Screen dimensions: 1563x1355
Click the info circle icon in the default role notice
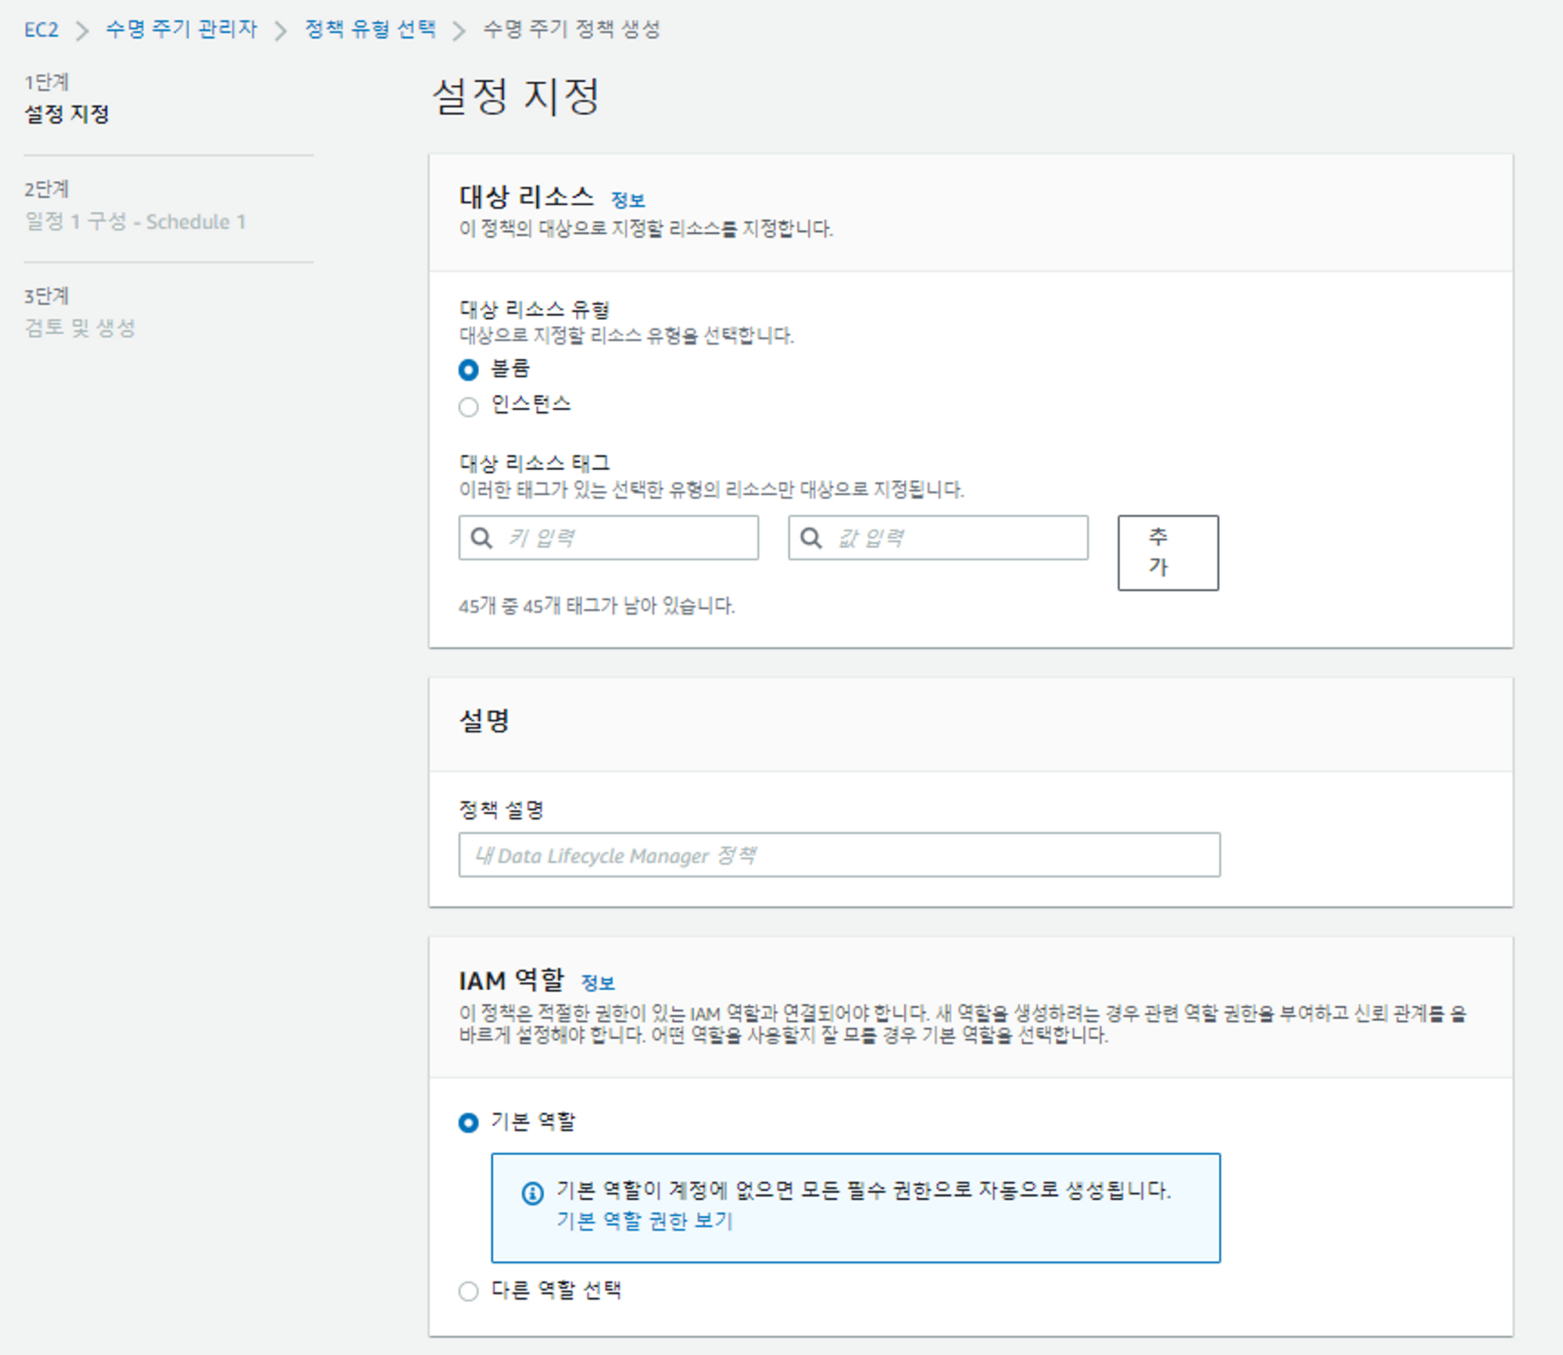(532, 1193)
